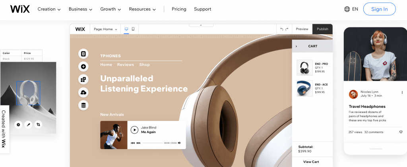
Task: Click the END - PRO headphones thumbnail
Action: (305, 68)
